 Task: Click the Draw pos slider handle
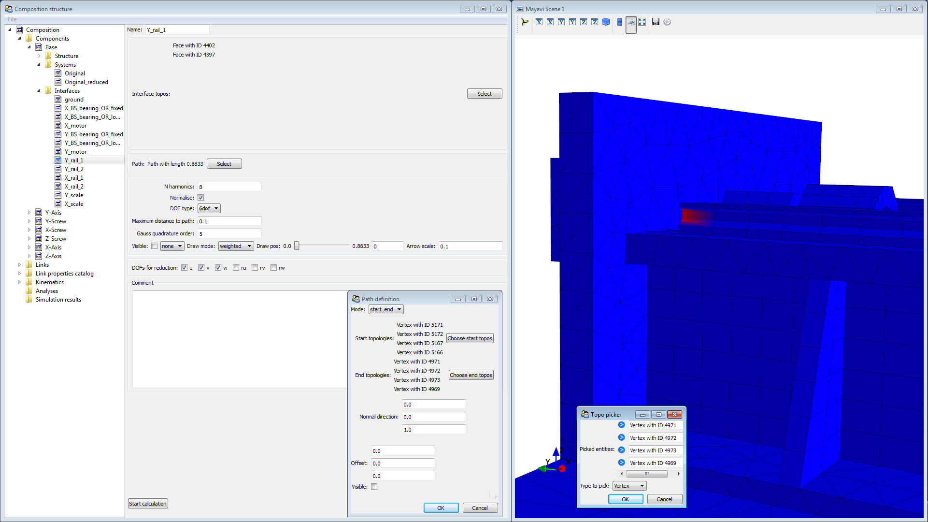pos(297,246)
